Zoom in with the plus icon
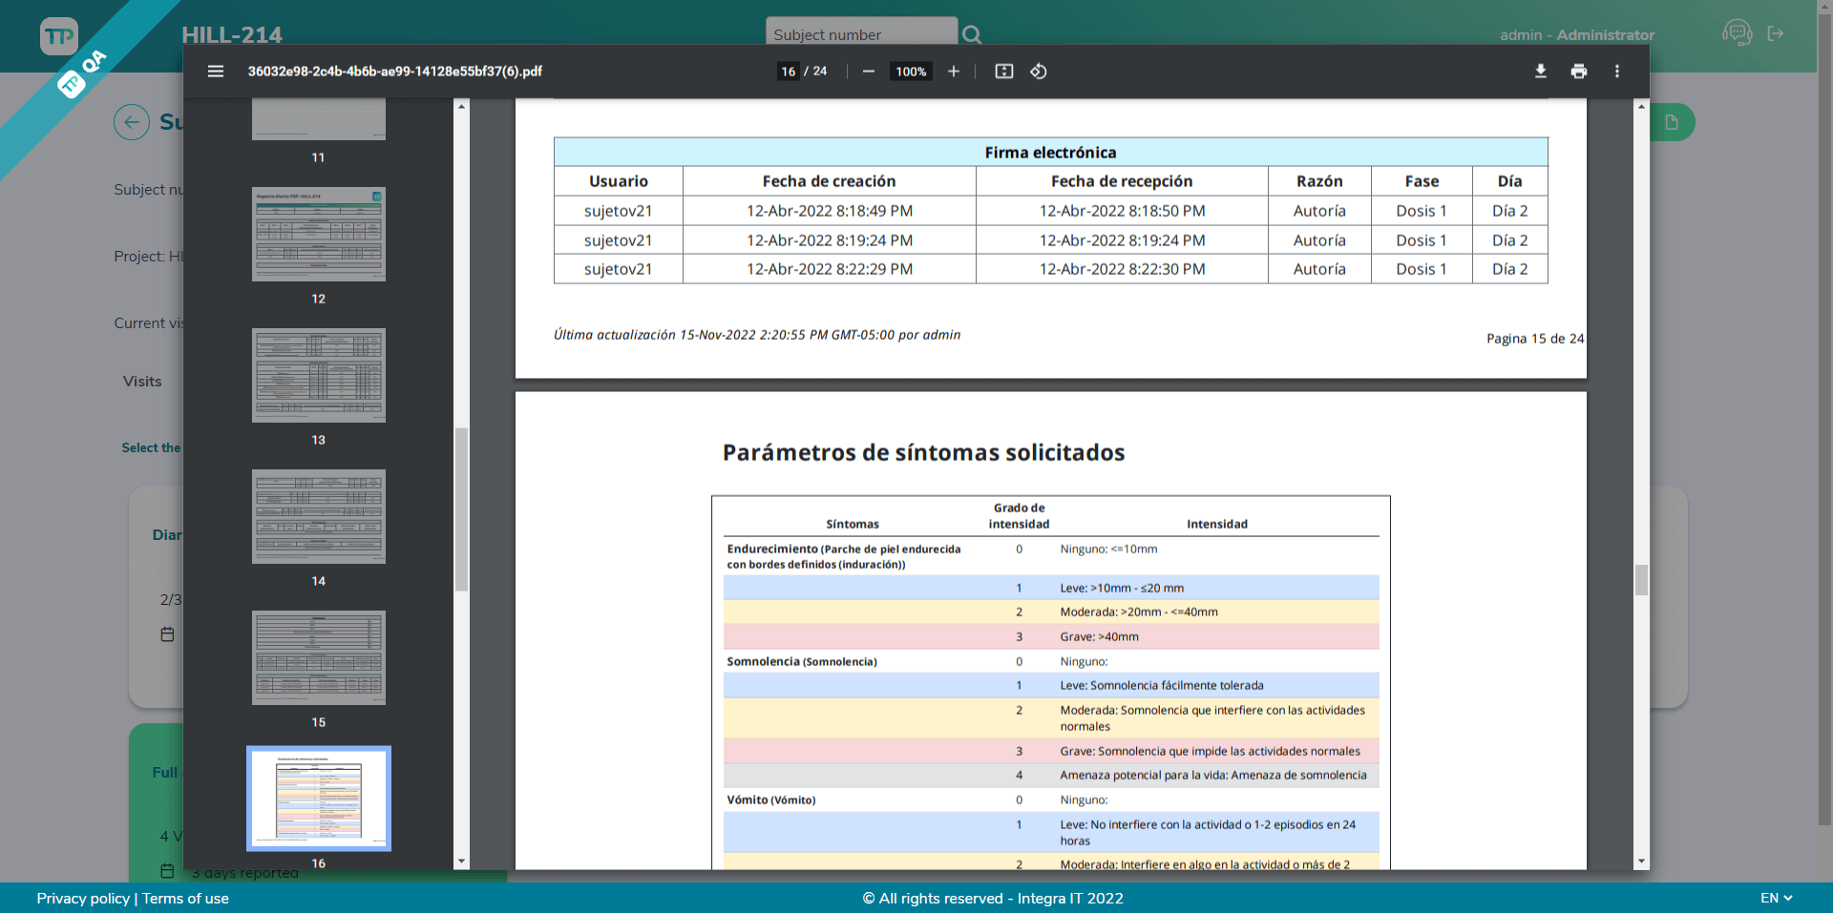The image size is (1833, 913). pyautogui.click(x=953, y=72)
